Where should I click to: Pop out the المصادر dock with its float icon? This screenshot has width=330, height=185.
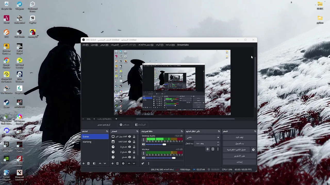(x=137, y=131)
